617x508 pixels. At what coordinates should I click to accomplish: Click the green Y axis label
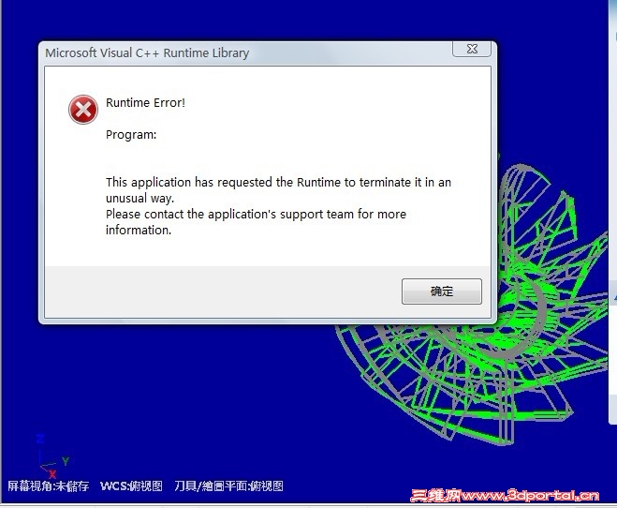tap(66, 461)
